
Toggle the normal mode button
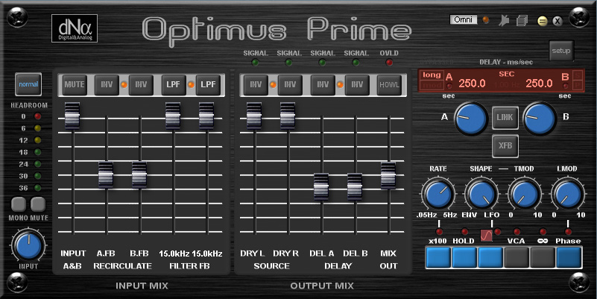(28, 84)
